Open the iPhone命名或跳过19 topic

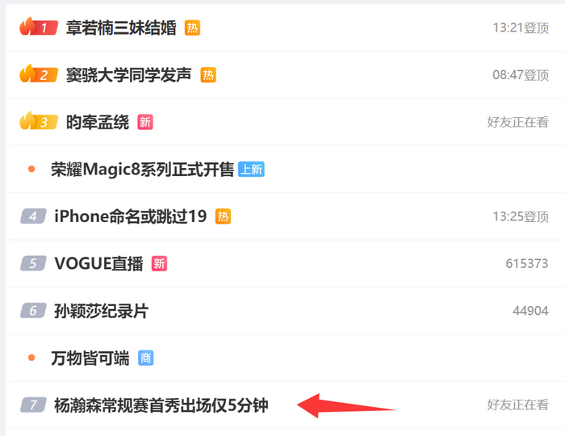(131, 216)
